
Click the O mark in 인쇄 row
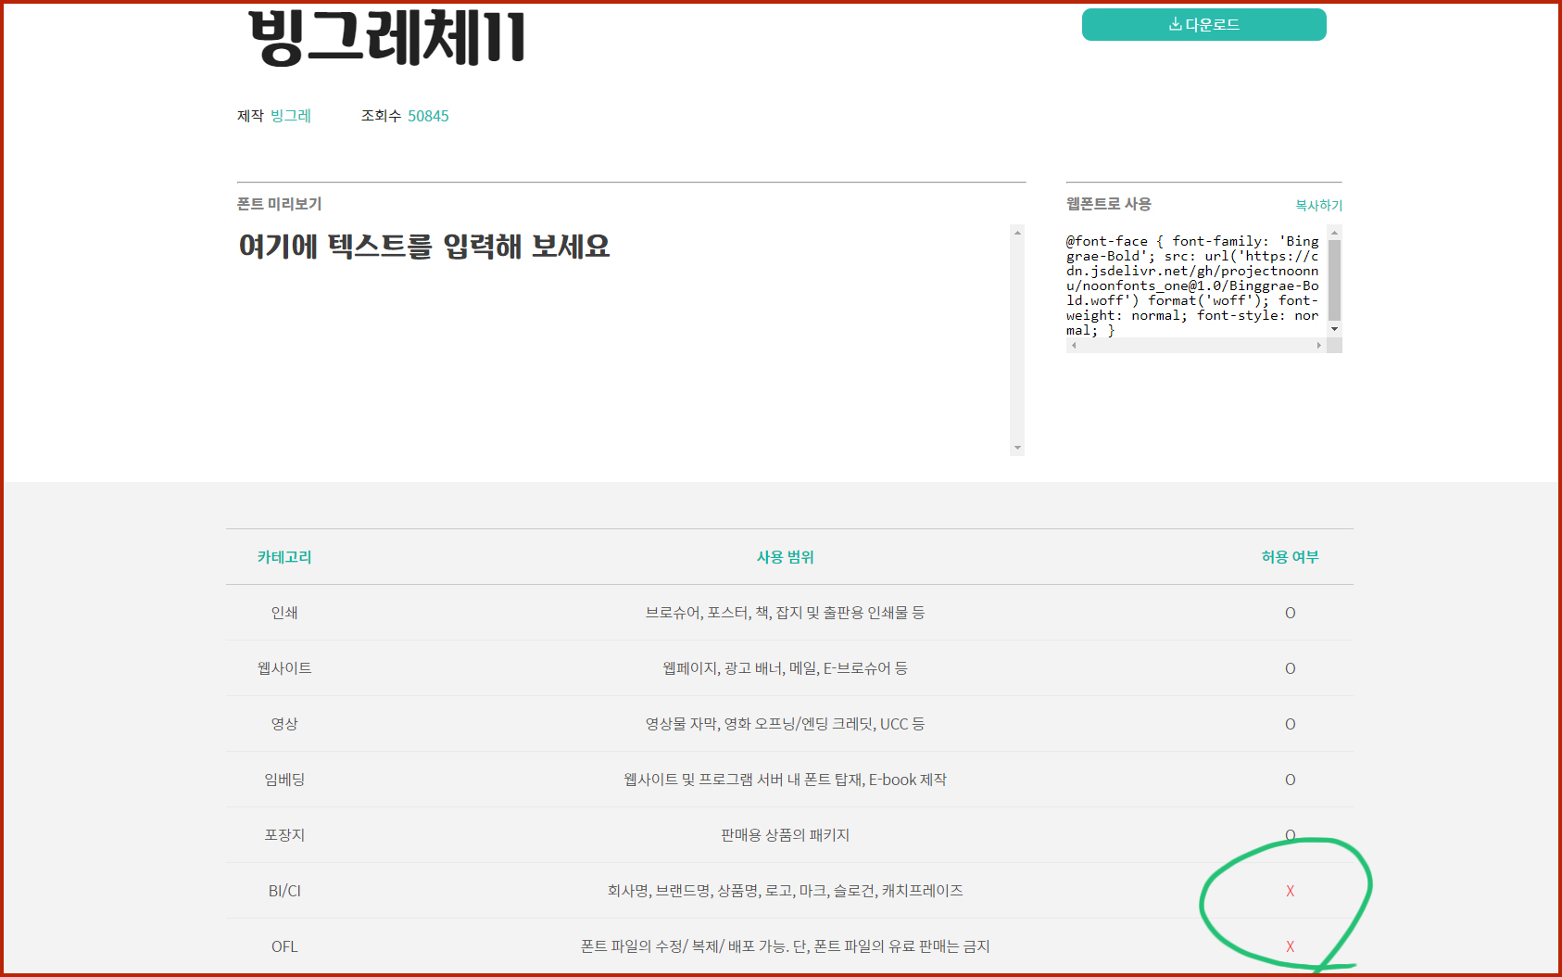(1290, 613)
